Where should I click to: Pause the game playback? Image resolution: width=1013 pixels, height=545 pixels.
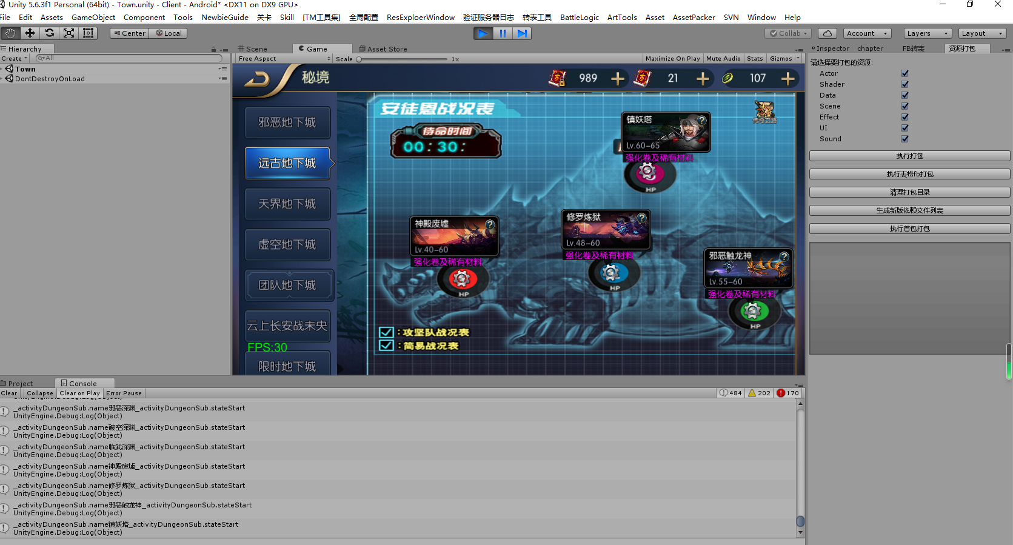tap(503, 33)
